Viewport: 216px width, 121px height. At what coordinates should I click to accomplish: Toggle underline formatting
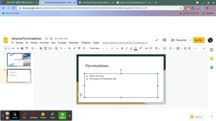[x=131, y=48]
